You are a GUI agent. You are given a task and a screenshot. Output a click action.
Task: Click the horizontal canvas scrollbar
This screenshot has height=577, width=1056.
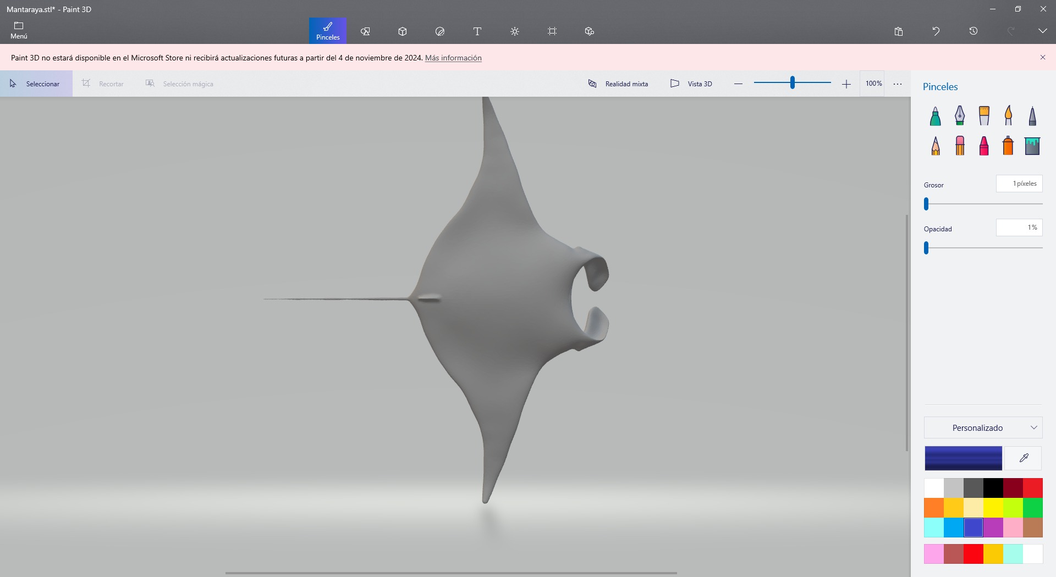tap(451, 573)
